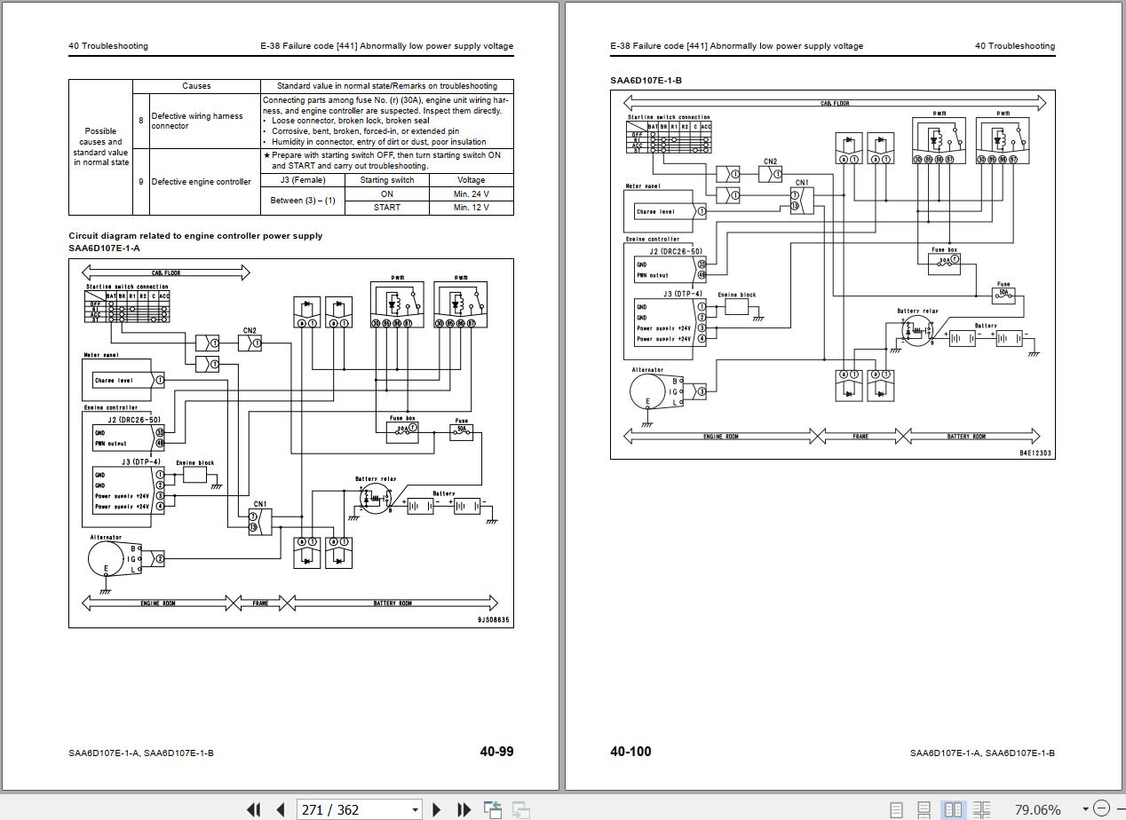Click the SAA6D107E-1-A diagram label

pos(104,248)
